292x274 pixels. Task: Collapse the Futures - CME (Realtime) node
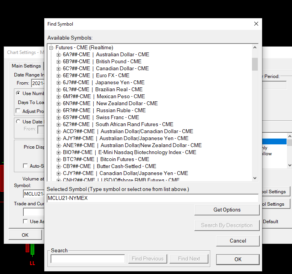(x=51, y=48)
